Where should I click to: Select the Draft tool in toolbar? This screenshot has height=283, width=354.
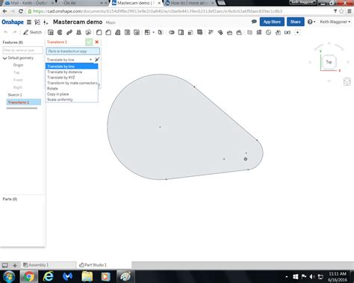(118, 32)
